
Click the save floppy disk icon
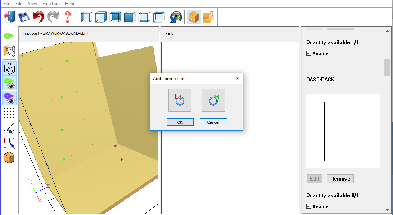pos(24,17)
